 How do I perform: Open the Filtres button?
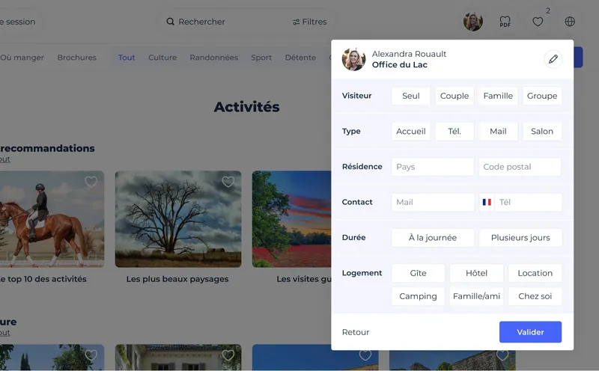pyautogui.click(x=310, y=22)
